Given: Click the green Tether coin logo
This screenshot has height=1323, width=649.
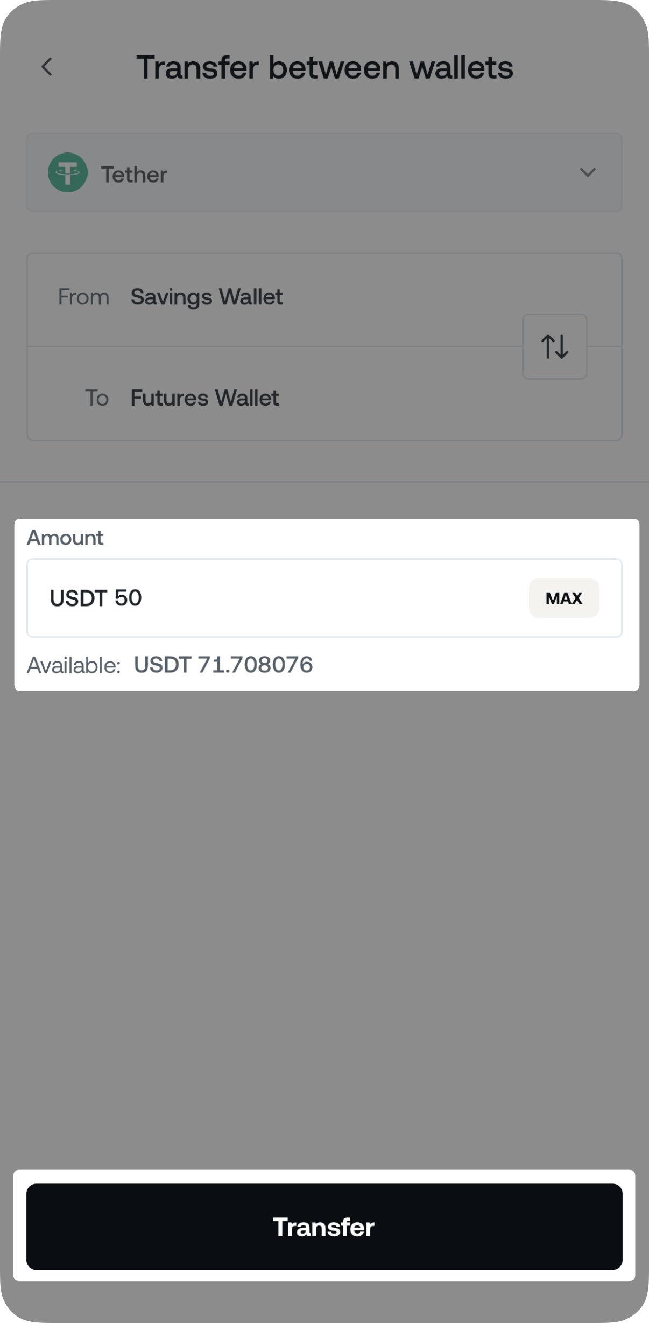Looking at the screenshot, I should click(x=68, y=173).
